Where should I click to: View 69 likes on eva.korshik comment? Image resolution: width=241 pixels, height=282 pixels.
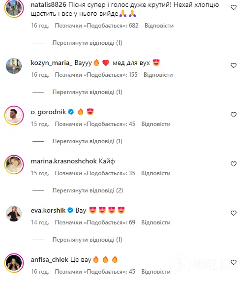coord(95,222)
